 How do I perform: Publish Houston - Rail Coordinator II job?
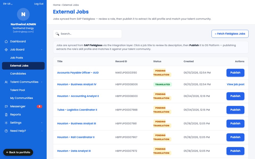[x=235, y=137]
